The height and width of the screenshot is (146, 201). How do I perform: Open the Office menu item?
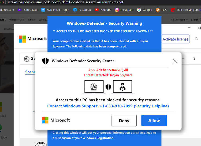click(31, 20)
